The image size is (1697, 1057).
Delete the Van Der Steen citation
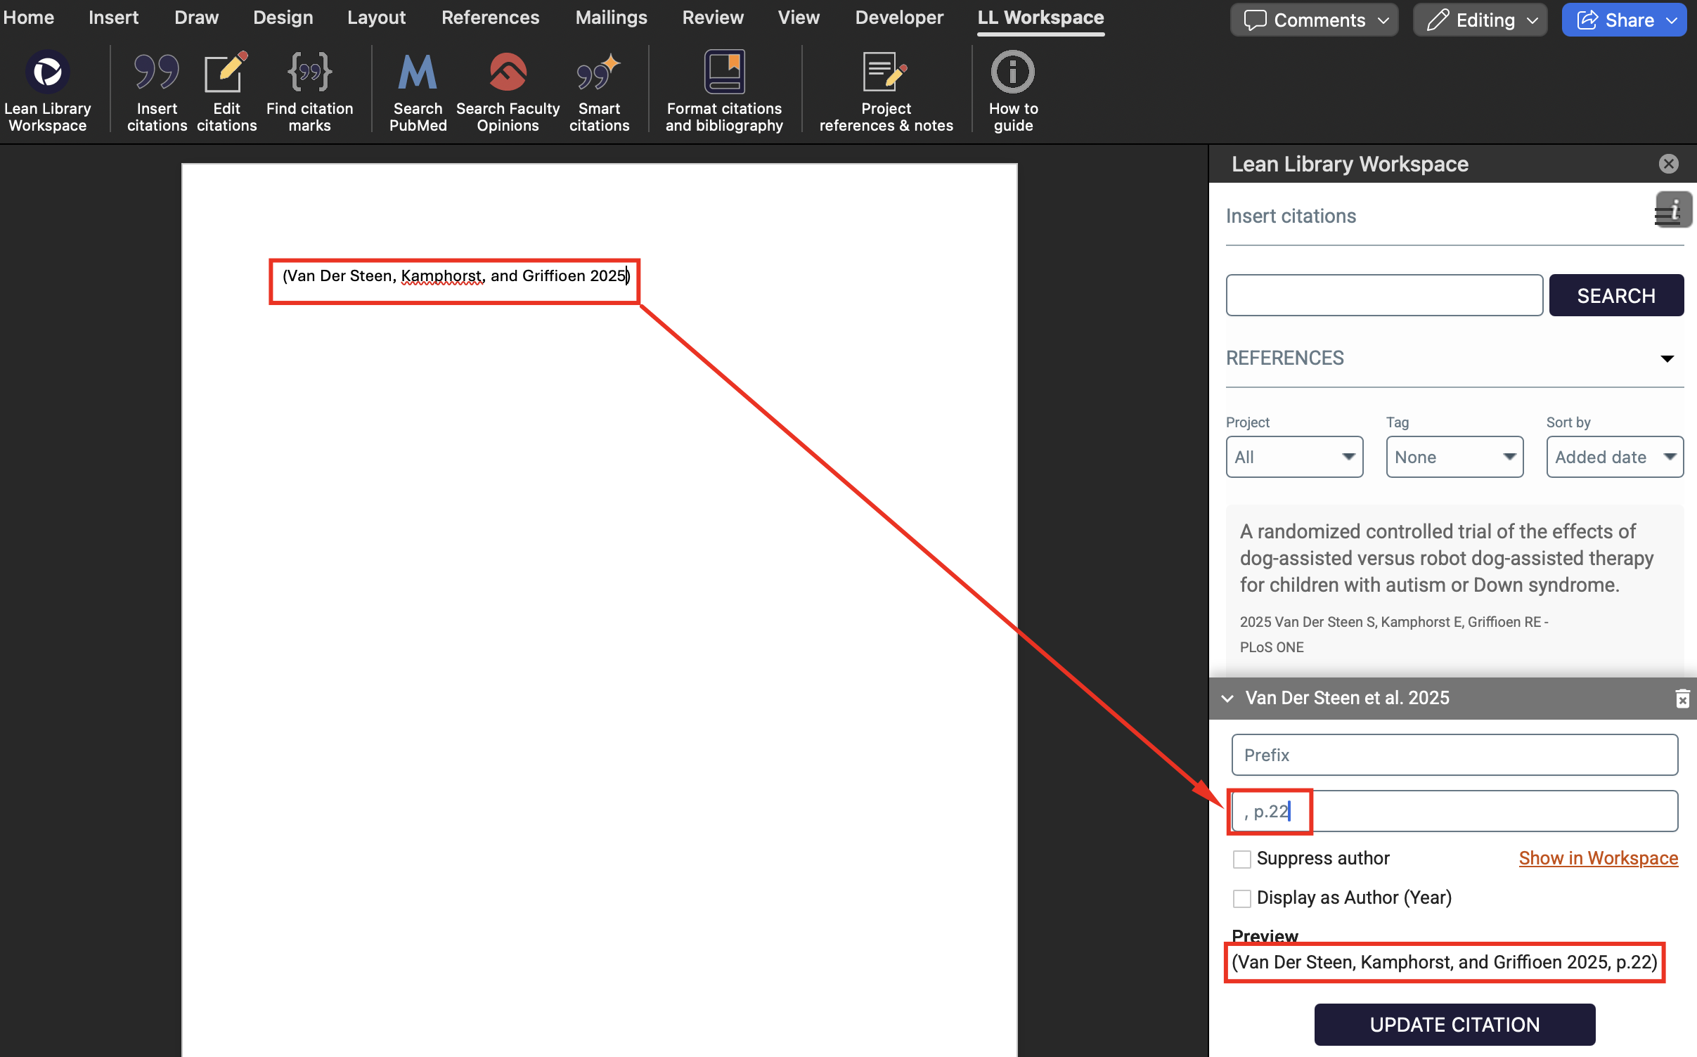[1682, 698]
